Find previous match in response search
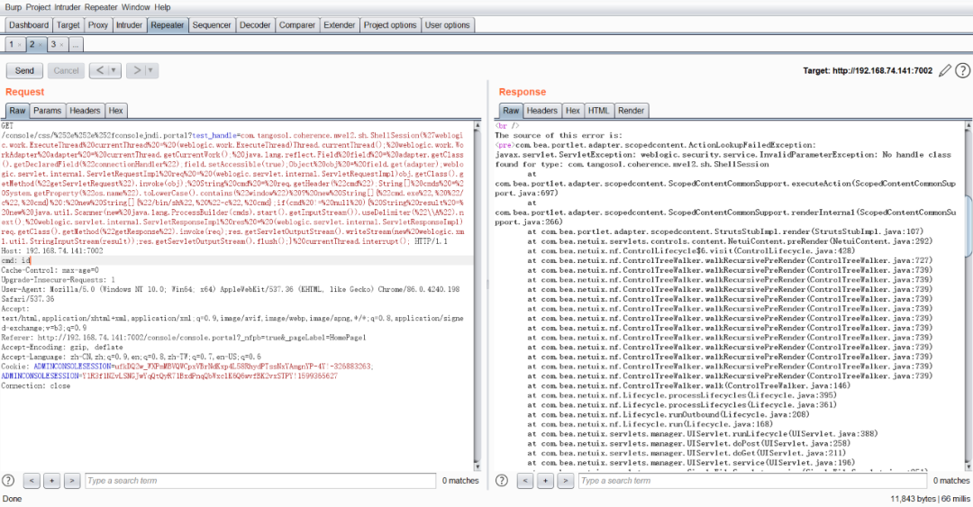This screenshot has width=973, height=507. click(x=525, y=480)
